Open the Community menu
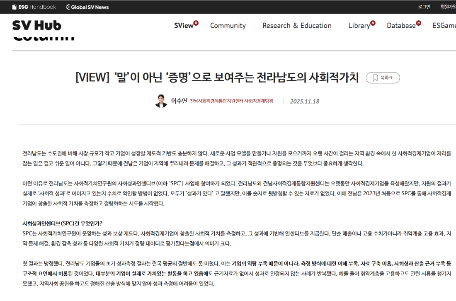Viewport: 456px width, 301px height. (228, 26)
